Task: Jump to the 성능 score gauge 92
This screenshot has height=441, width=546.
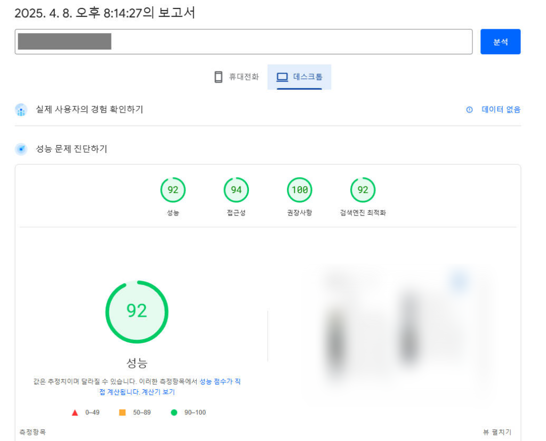Action: click(173, 190)
